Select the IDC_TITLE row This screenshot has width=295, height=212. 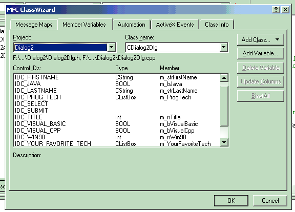point(117,117)
